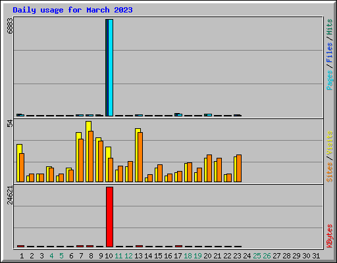The width and height of the screenshot is (337, 263).
Task: Click the tall cyan bar for day 10
Action: (x=111, y=68)
